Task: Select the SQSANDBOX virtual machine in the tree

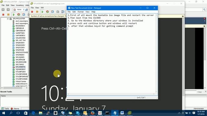Action: point(20,69)
